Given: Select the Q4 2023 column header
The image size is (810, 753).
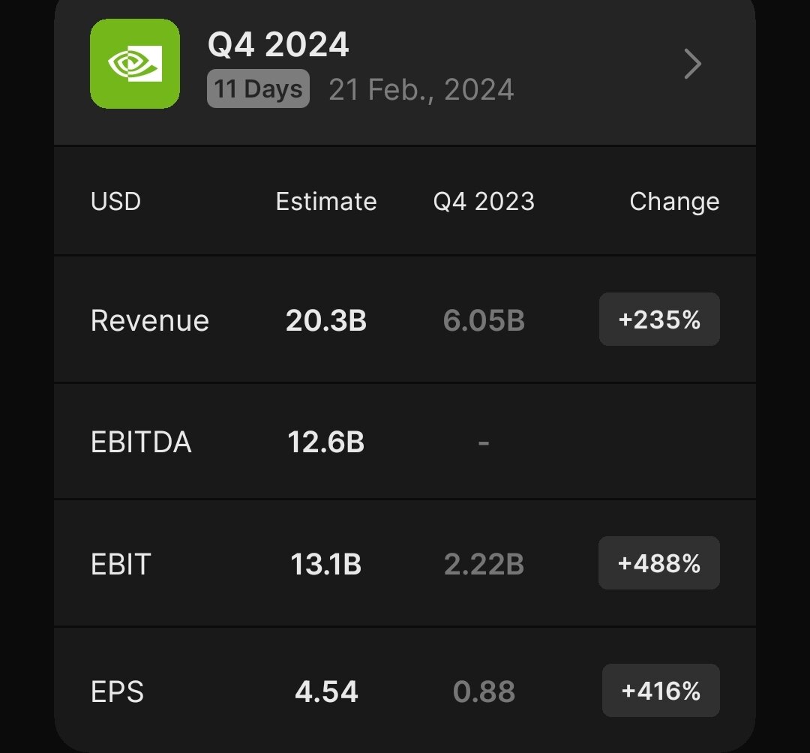Looking at the screenshot, I should 484,202.
